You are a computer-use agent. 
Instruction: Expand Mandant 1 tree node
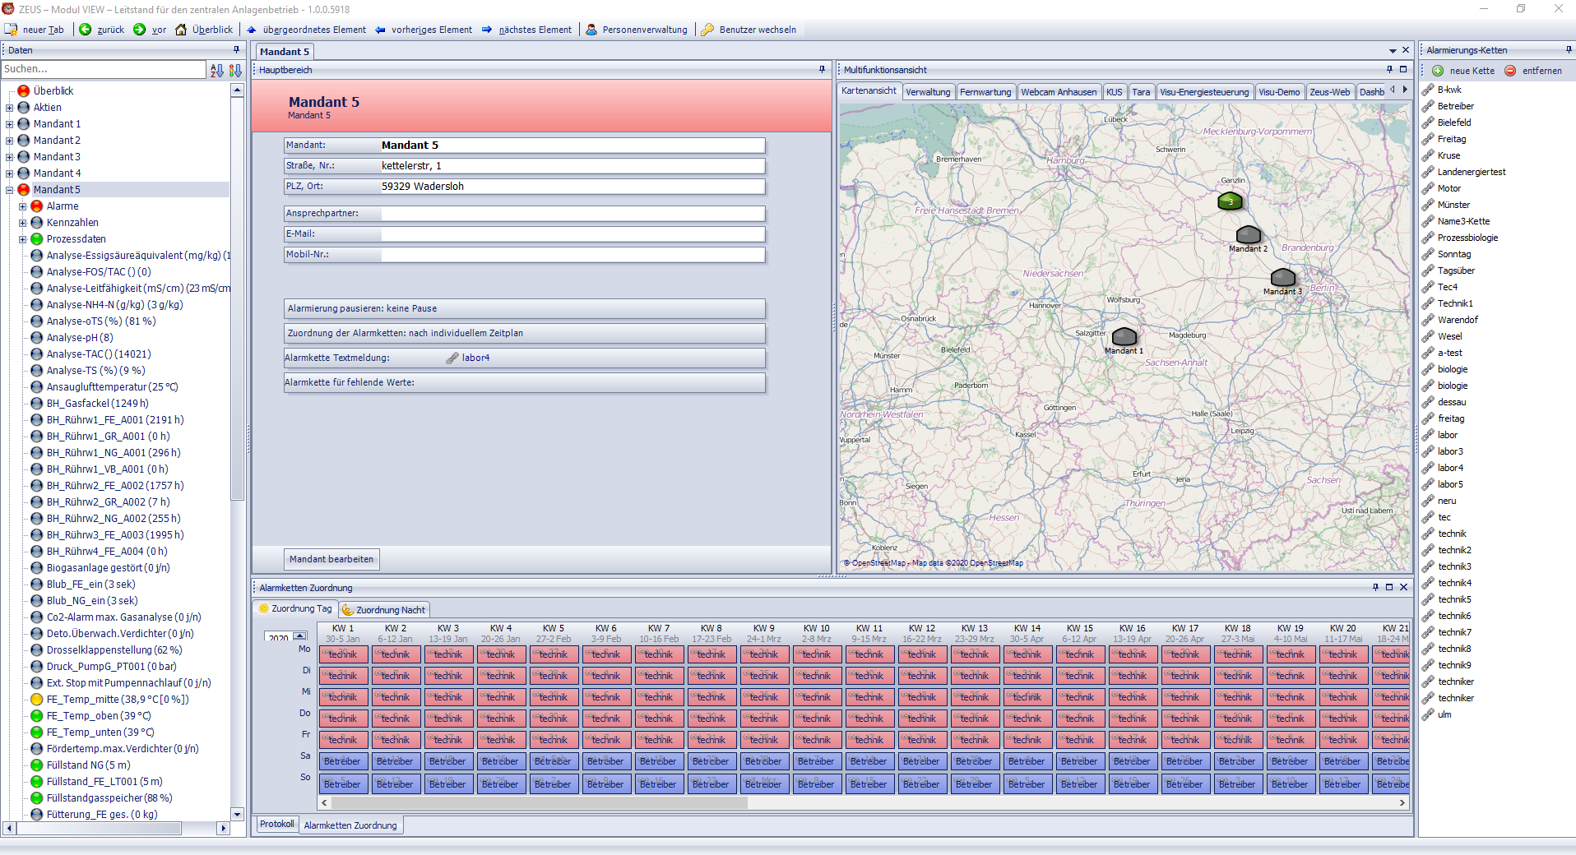10,124
